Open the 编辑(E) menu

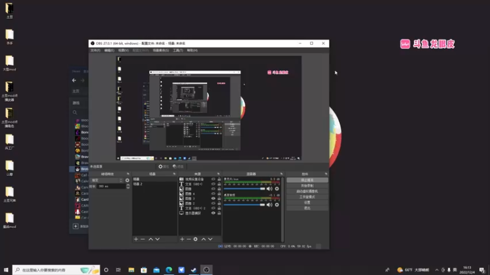pyautogui.click(x=109, y=50)
